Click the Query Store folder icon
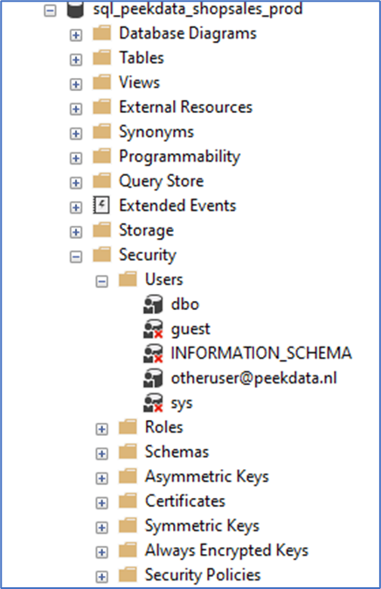 click(101, 180)
